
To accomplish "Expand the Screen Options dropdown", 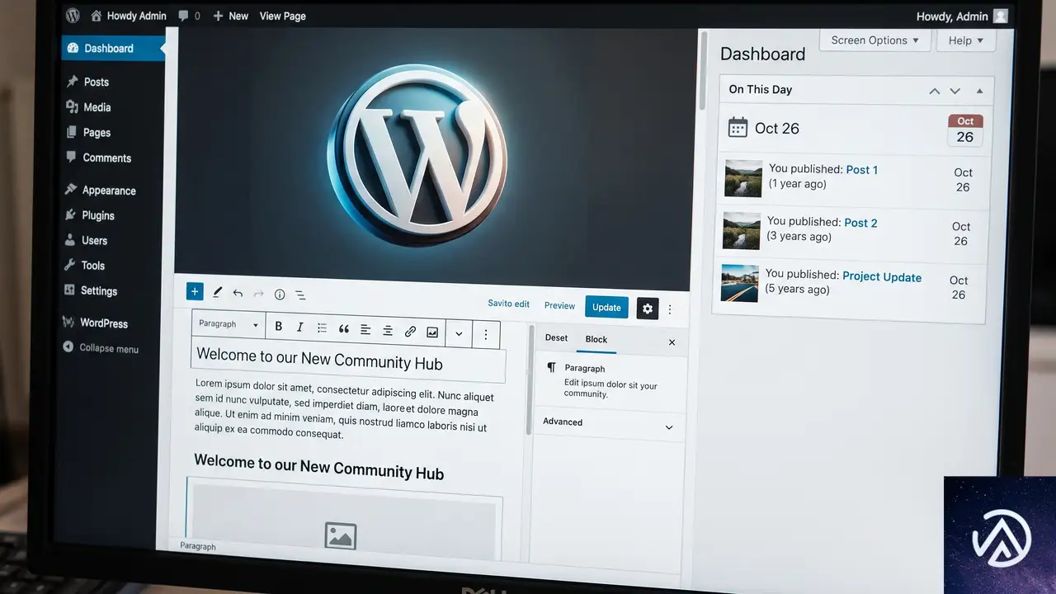I will tap(875, 40).
